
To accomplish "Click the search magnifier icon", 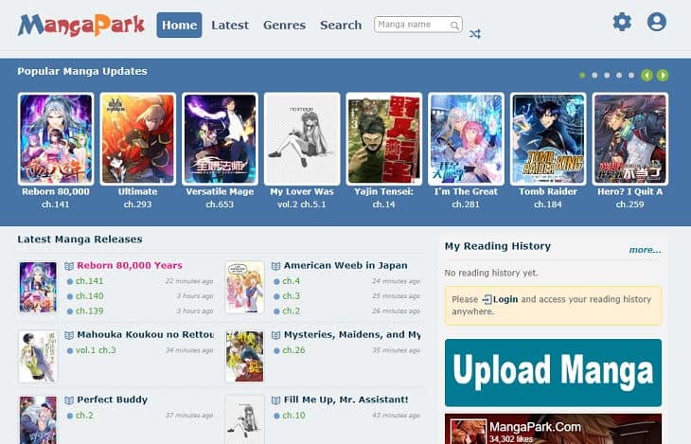I will click(x=454, y=26).
